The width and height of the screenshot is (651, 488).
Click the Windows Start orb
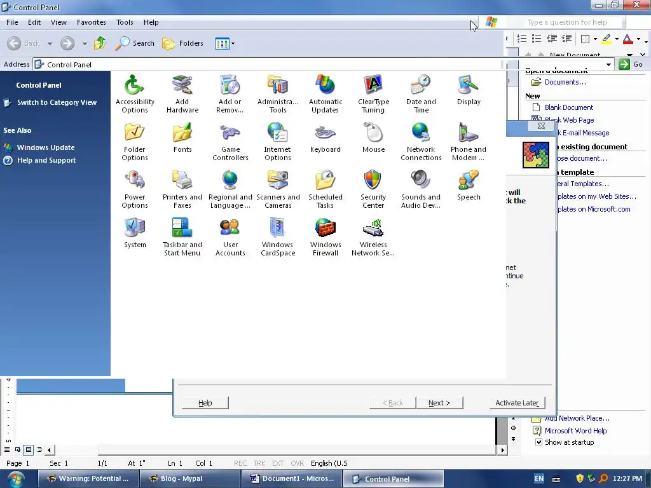point(15,479)
